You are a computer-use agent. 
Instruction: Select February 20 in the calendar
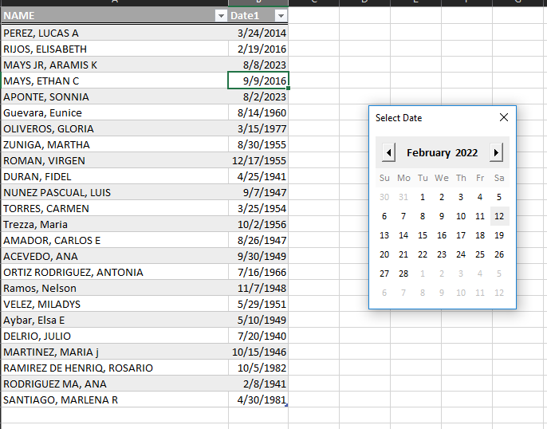click(x=384, y=254)
